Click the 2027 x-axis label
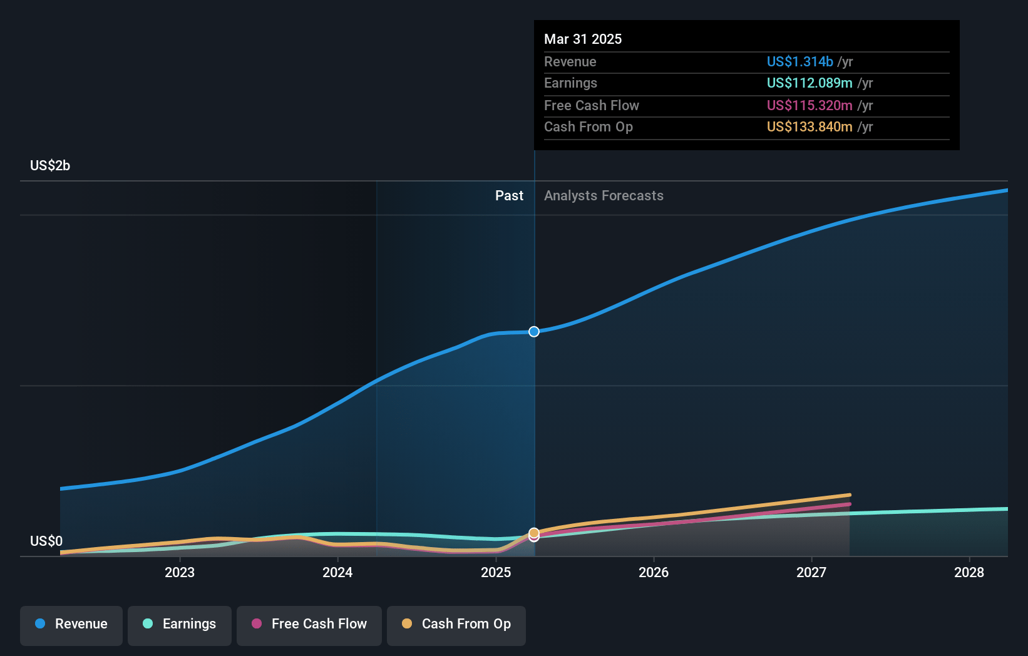Viewport: 1028px width, 656px height. (x=811, y=572)
